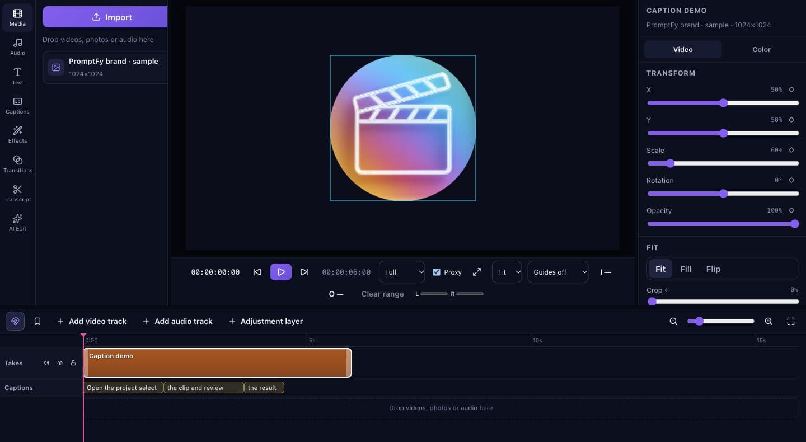Click the Opacity keyframe diamond icon
806x442 pixels.
pyautogui.click(x=791, y=210)
